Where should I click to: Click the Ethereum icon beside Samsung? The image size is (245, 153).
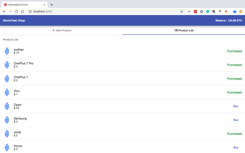pos(7,120)
